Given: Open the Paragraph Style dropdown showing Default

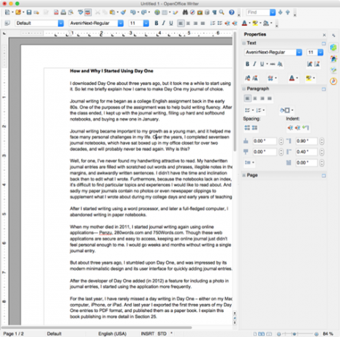Looking at the screenshot, I should [61, 23].
